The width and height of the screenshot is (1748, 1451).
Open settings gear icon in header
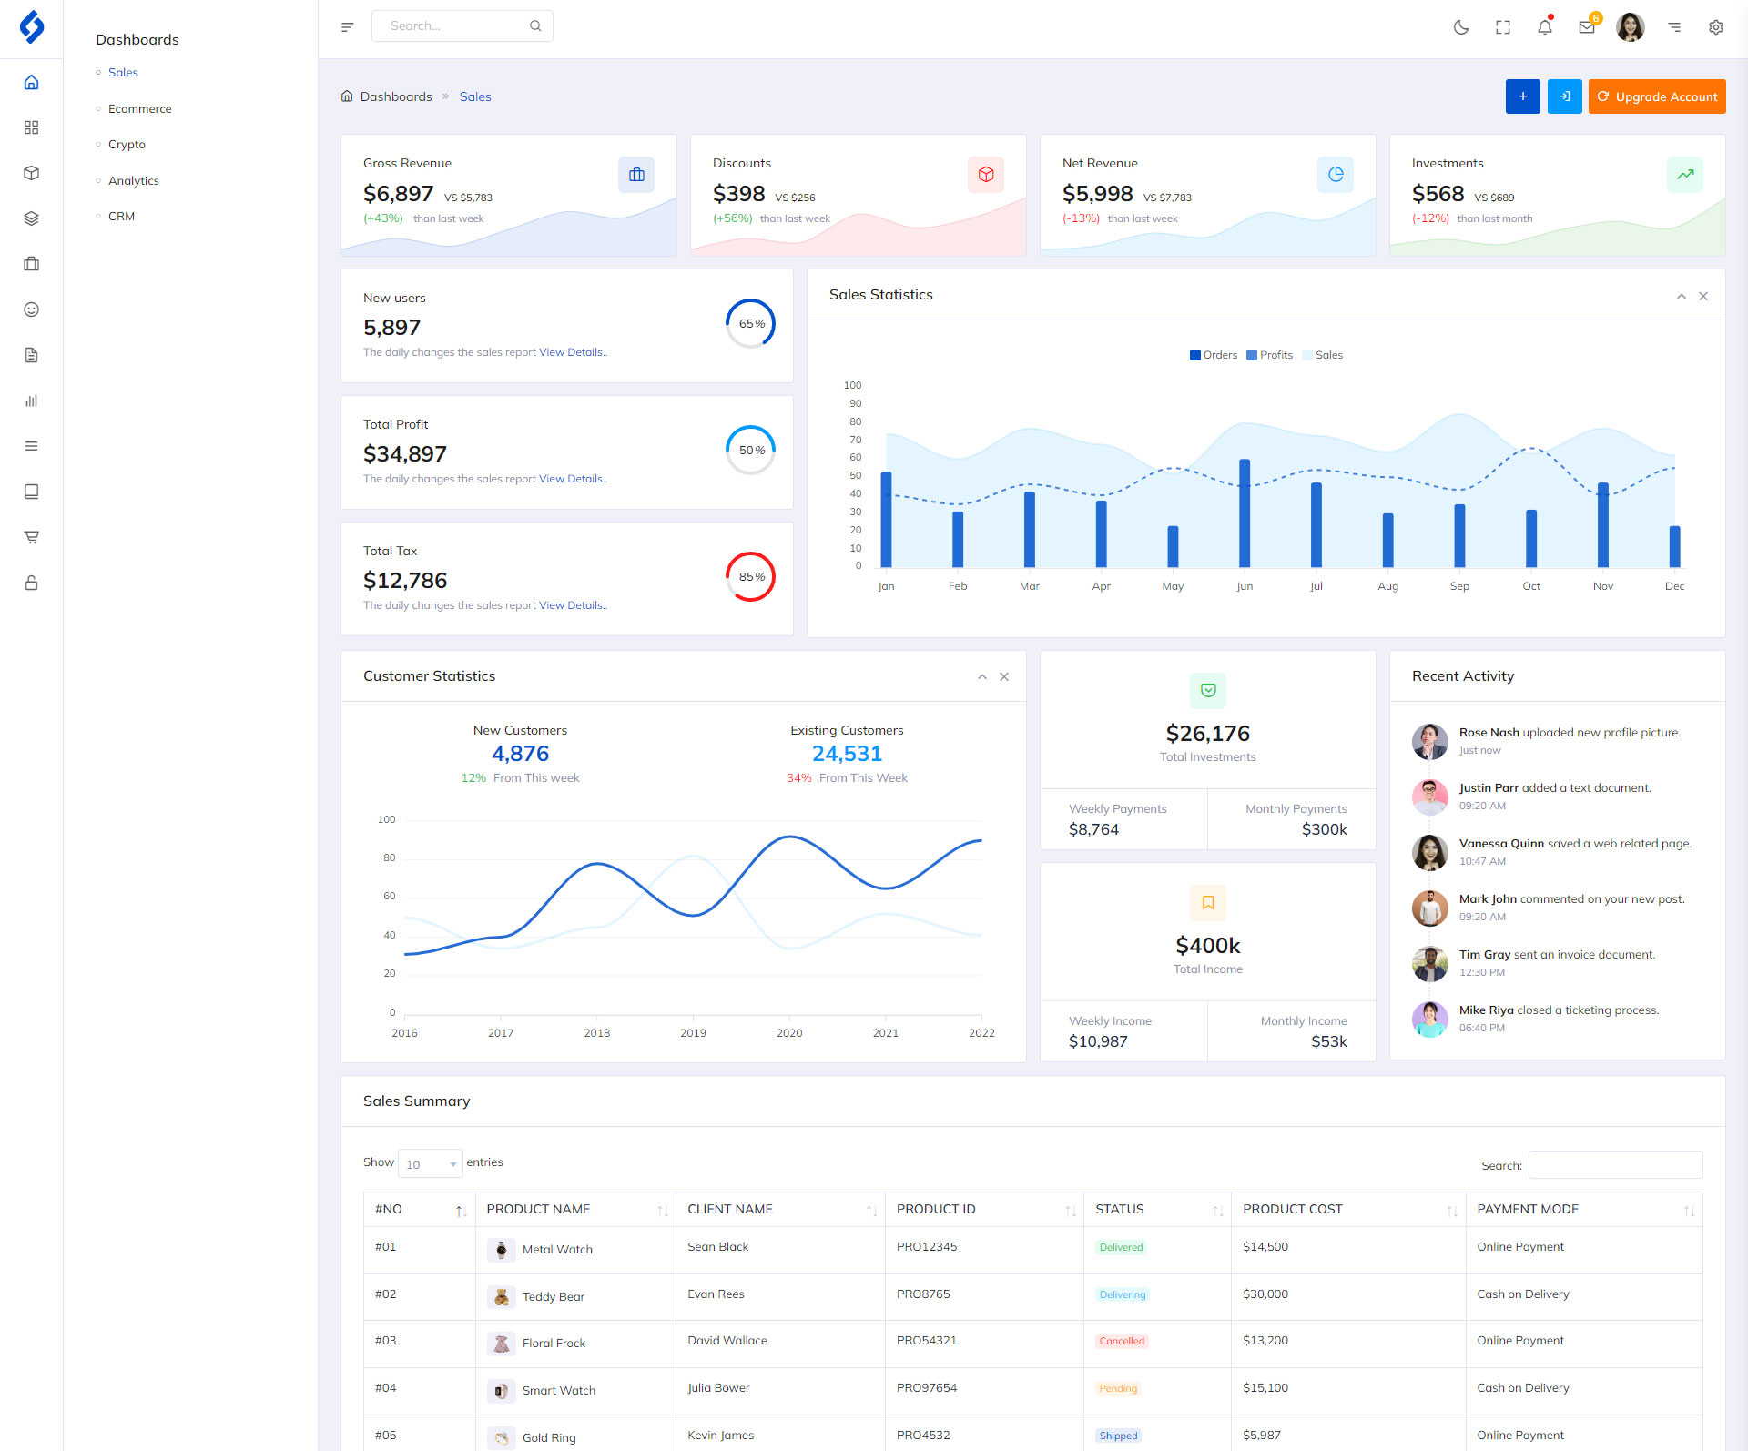coord(1715,27)
